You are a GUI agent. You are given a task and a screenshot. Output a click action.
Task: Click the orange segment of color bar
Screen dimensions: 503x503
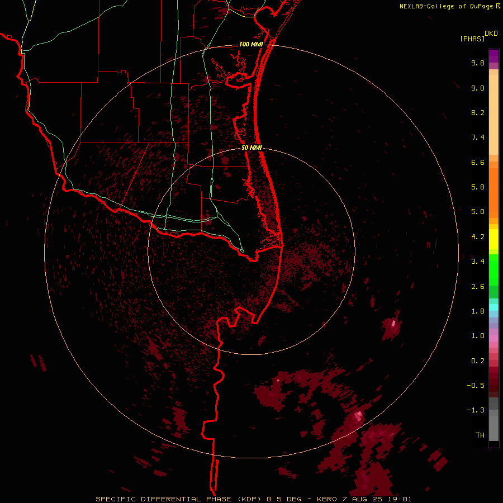click(x=493, y=193)
